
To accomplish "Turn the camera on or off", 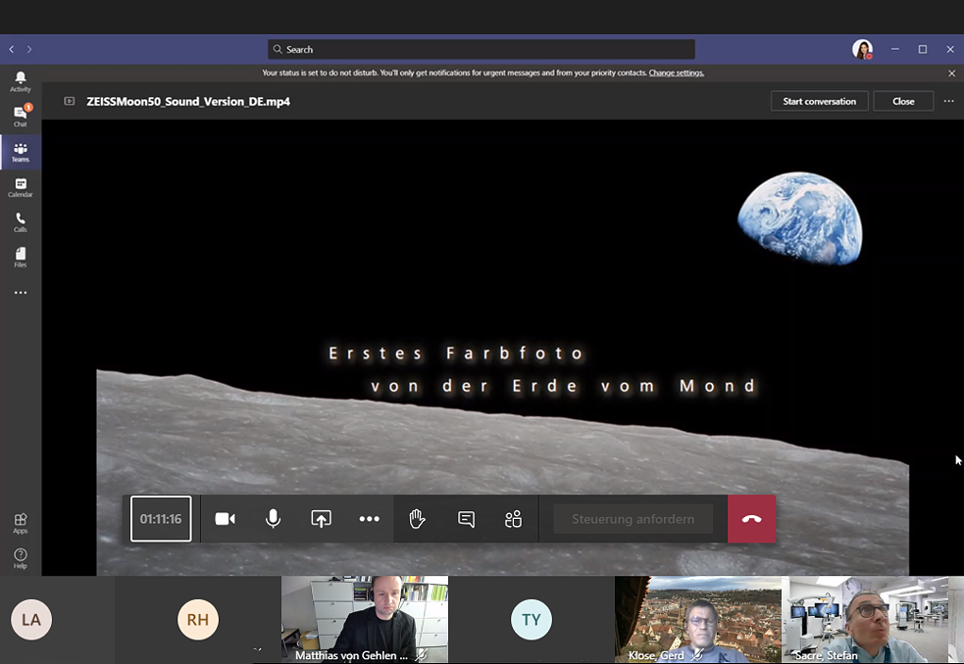I will [x=226, y=519].
